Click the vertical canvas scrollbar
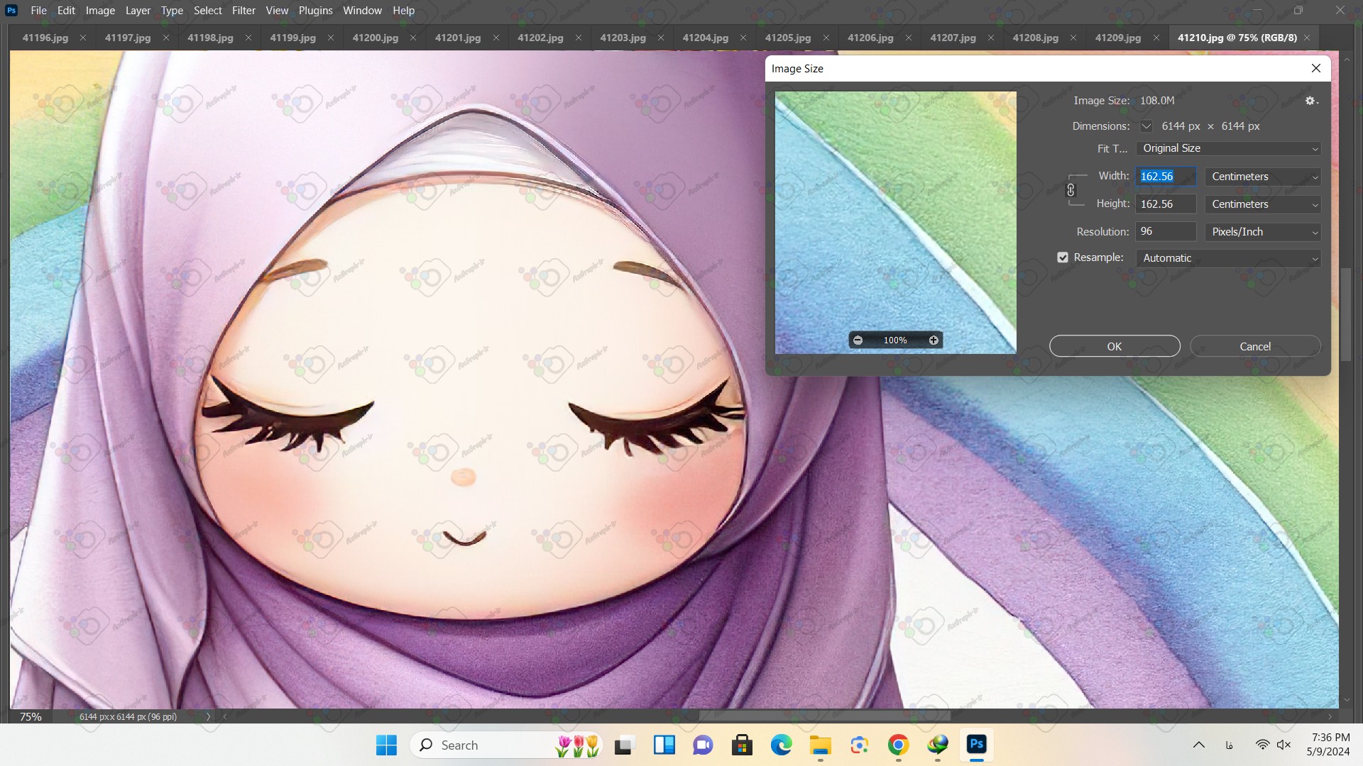 click(x=1346, y=314)
